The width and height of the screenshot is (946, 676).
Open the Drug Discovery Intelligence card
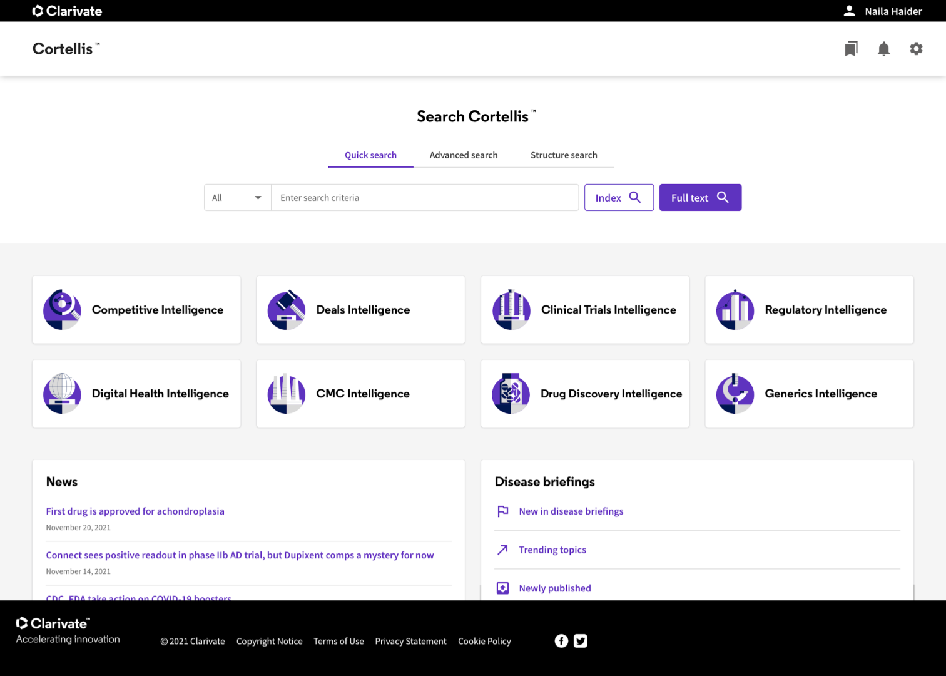point(585,393)
